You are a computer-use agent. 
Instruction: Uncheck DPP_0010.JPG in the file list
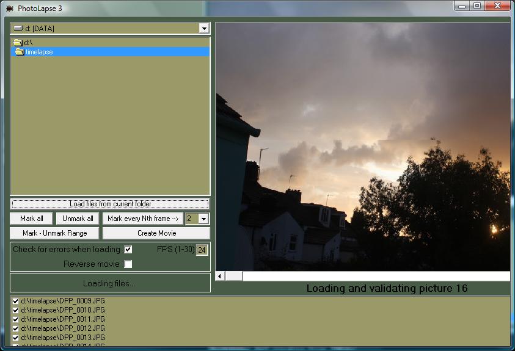pyautogui.click(x=15, y=310)
